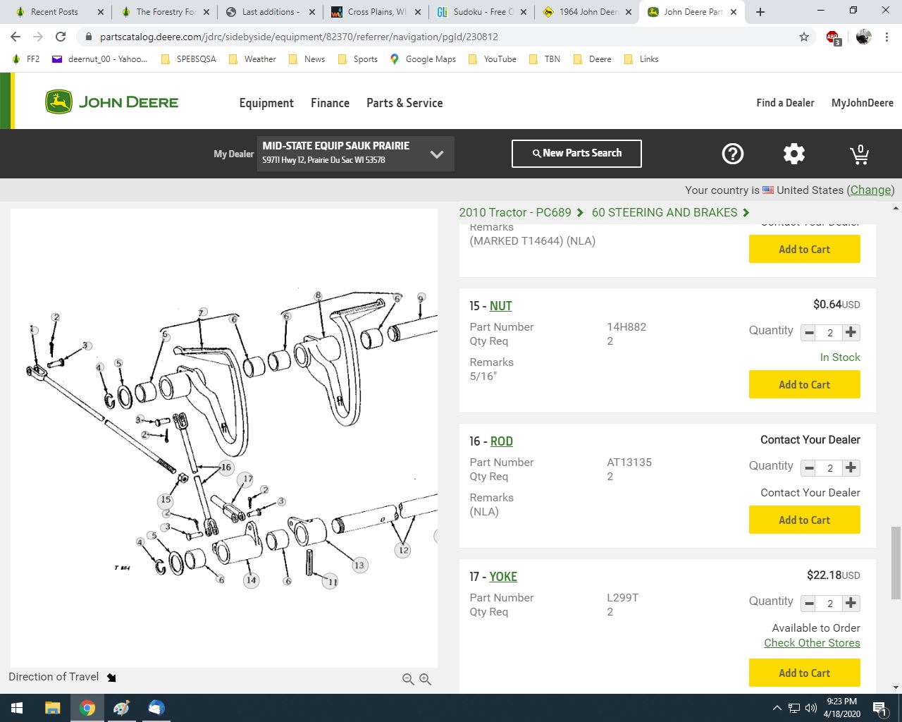Image resolution: width=902 pixels, height=722 pixels.
Task: Click the page vertical scrollbar thumb
Action: click(896, 563)
